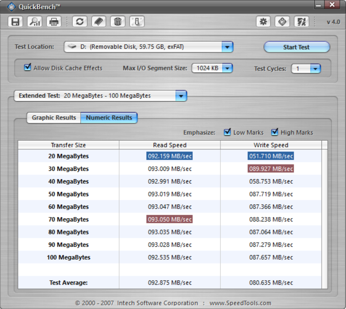Switch to the Graphic Results tab

click(x=54, y=118)
